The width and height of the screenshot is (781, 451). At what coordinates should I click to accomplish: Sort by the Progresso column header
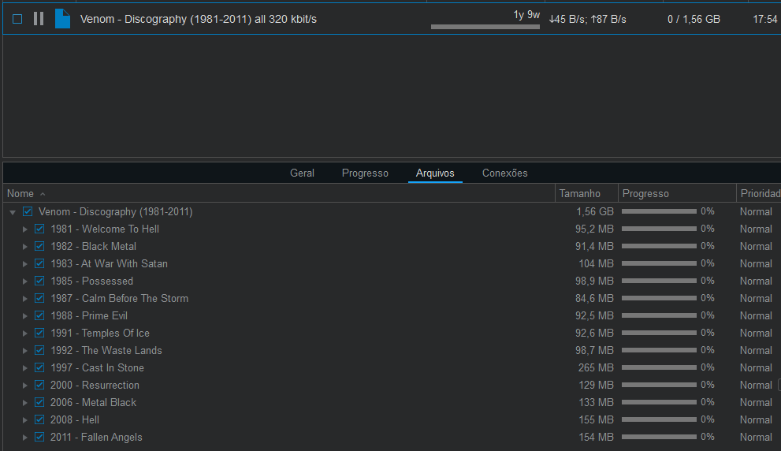pos(677,193)
